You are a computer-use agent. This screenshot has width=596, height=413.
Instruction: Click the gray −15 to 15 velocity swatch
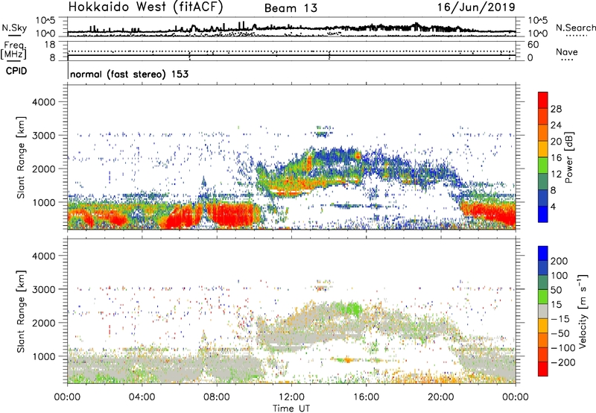(x=543, y=312)
